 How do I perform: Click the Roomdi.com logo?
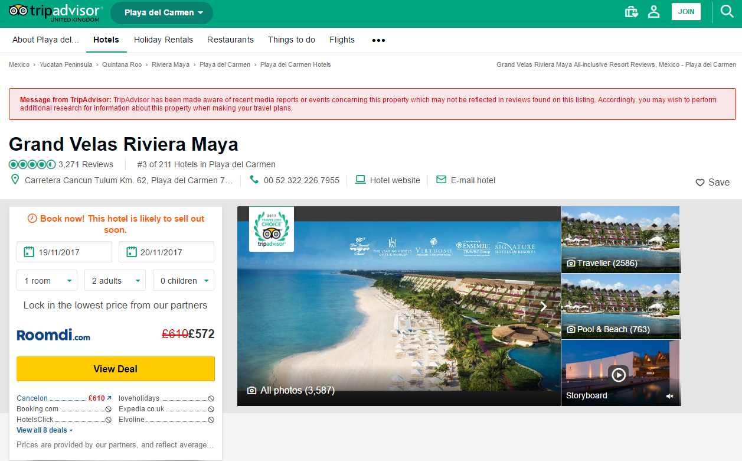pos(54,335)
